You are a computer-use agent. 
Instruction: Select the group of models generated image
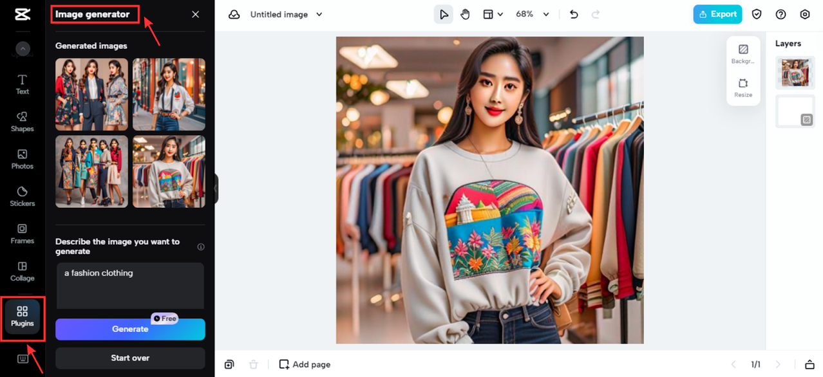[91, 171]
